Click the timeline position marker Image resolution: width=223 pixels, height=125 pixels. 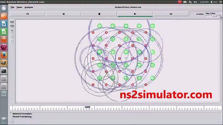(87, 107)
